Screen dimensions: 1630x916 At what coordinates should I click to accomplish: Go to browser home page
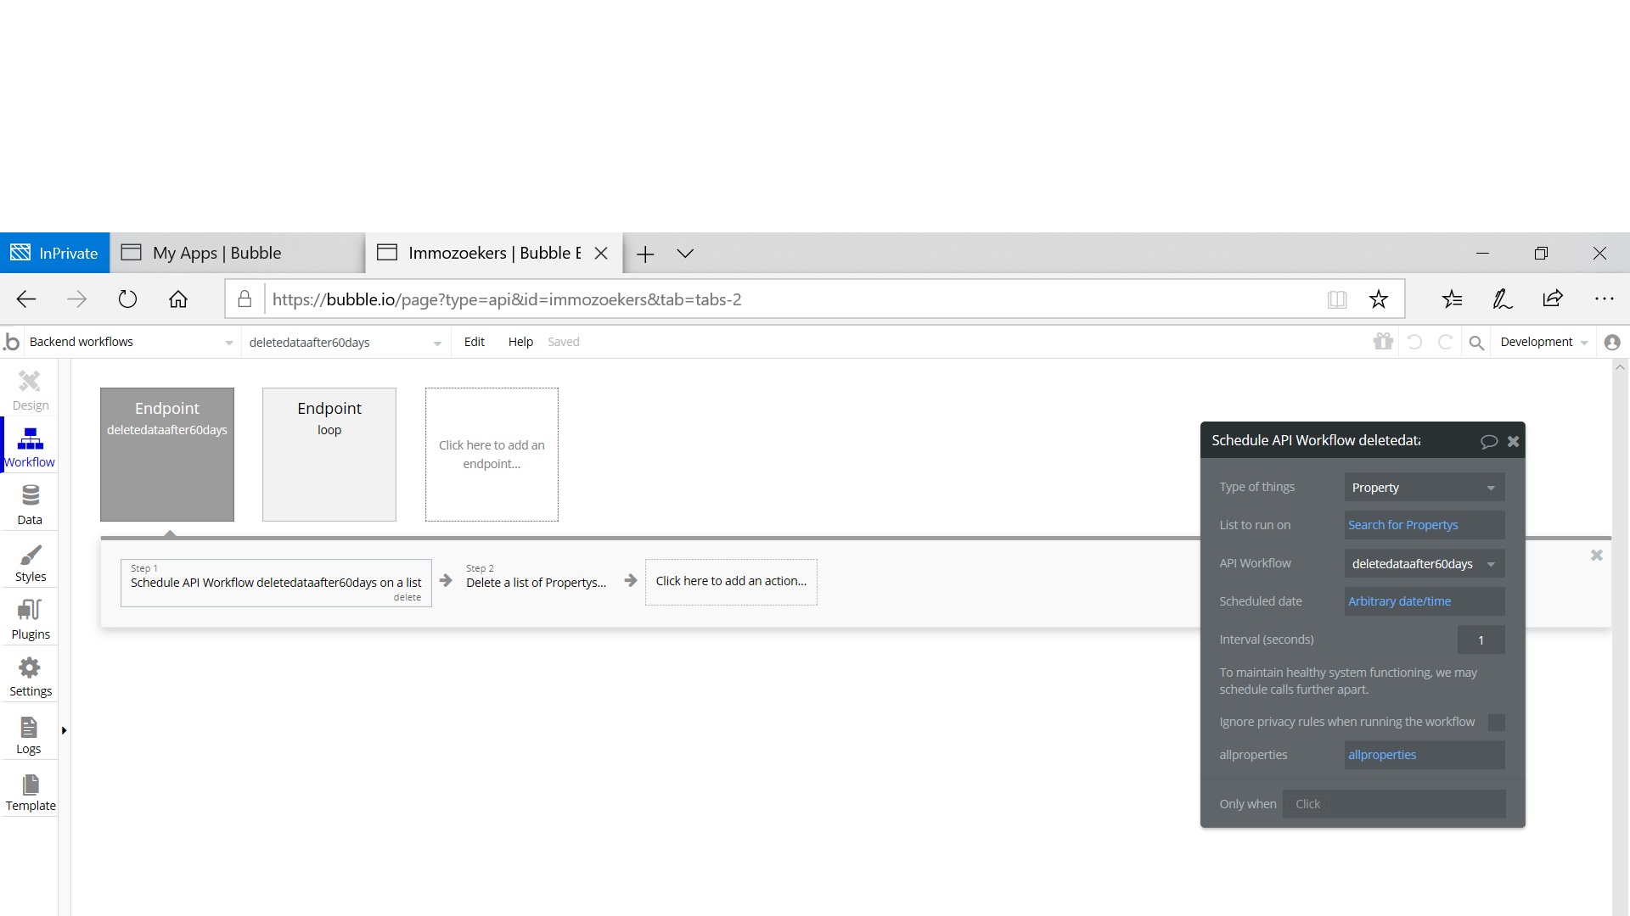[177, 299]
